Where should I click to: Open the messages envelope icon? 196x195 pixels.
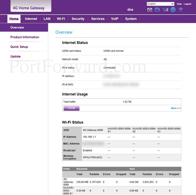[x=150, y=10]
